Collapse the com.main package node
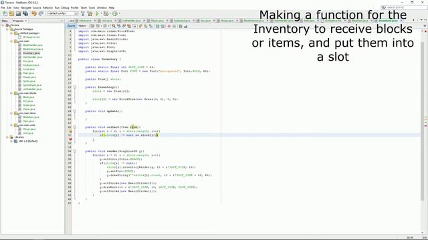This screenshot has width=428, height=240. pos(11,41)
